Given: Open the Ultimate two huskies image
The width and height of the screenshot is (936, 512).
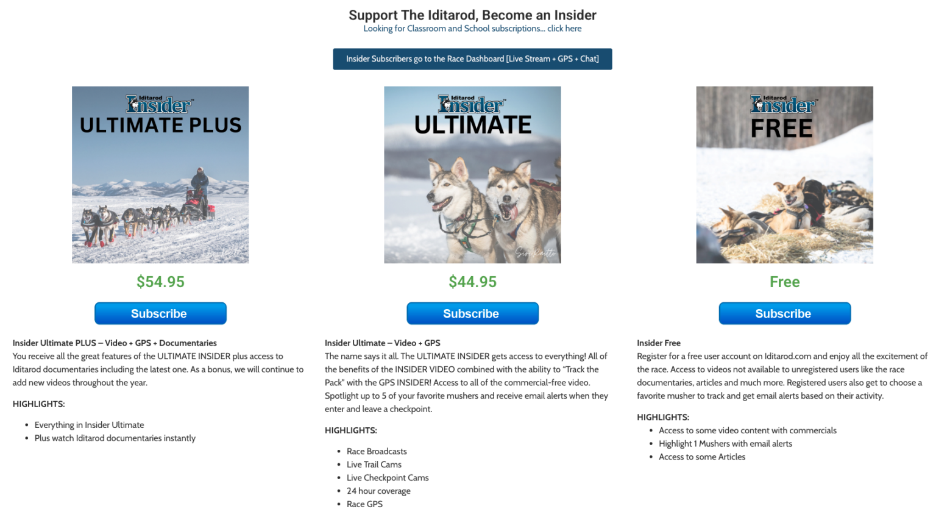Looking at the screenshot, I should [472, 175].
